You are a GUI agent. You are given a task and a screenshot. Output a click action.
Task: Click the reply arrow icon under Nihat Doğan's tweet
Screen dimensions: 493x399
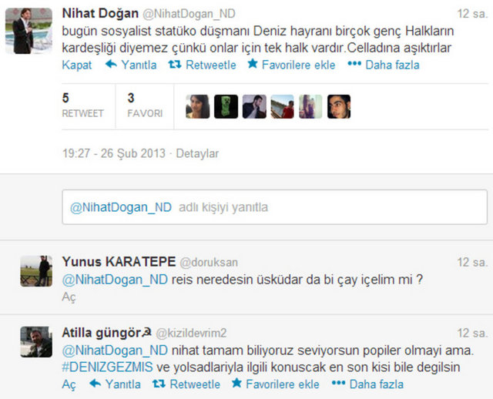click(111, 64)
